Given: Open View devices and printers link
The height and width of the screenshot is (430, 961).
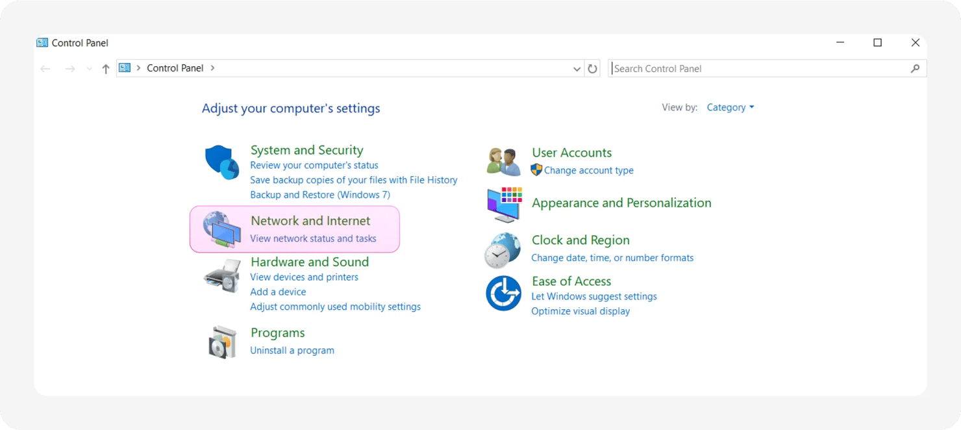Looking at the screenshot, I should coord(304,277).
